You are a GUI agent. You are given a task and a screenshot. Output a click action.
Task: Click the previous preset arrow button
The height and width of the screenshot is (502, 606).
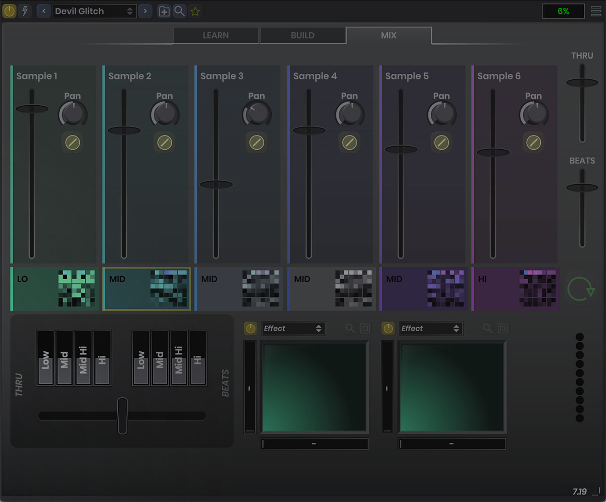coord(43,11)
